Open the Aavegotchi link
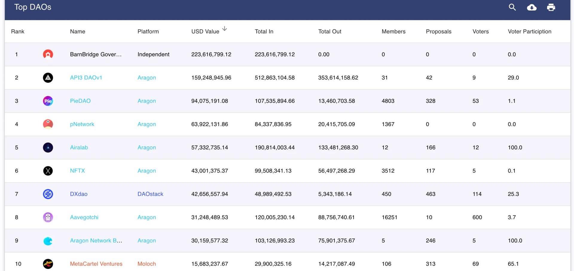 [x=84, y=217]
